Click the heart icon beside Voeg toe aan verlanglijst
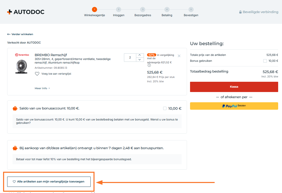 click(x=37, y=74)
